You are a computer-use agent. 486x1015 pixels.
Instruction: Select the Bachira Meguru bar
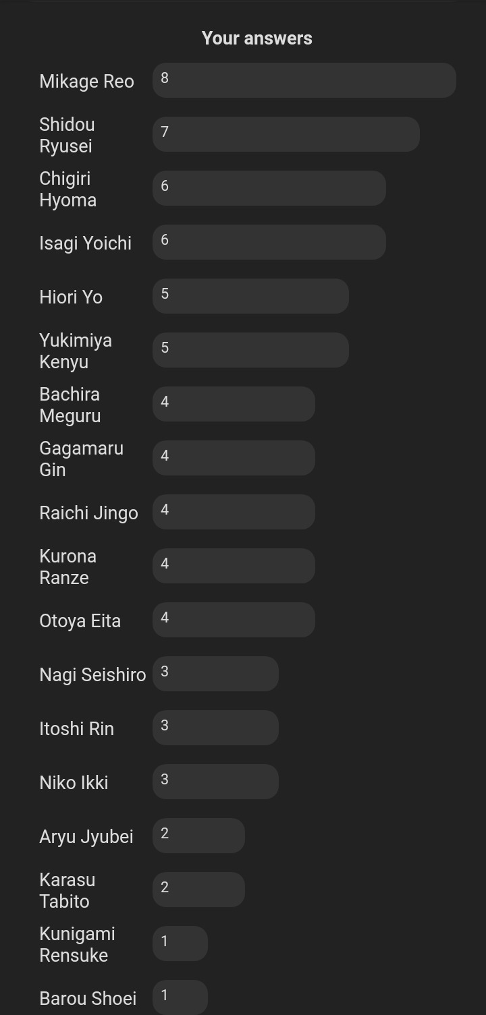pyautogui.click(x=234, y=404)
